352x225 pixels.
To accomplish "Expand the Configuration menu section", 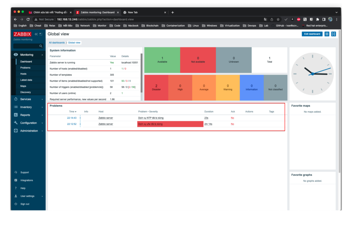I will 28,123.
